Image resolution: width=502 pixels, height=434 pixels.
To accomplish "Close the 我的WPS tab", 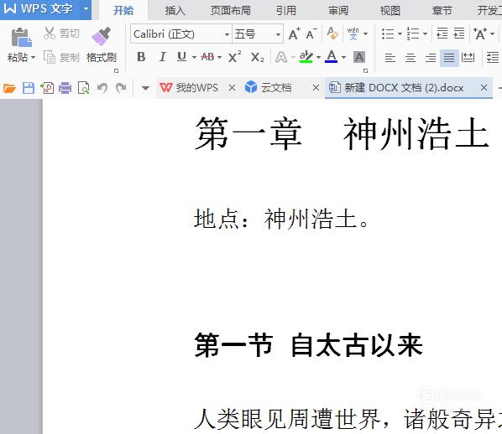I will [x=232, y=88].
